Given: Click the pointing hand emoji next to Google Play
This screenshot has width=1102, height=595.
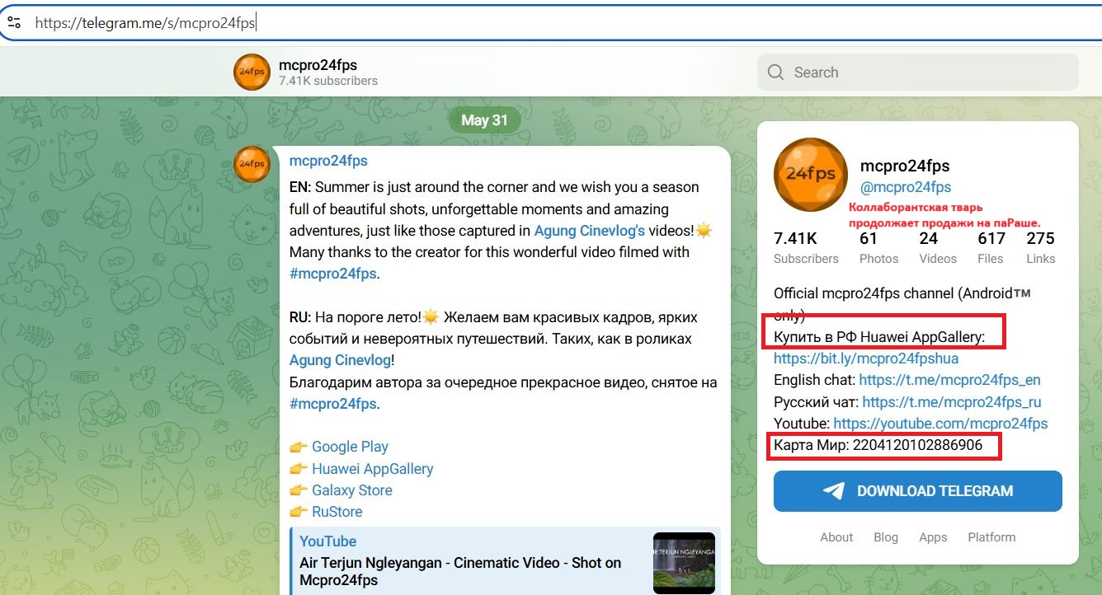Looking at the screenshot, I should tap(298, 447).
